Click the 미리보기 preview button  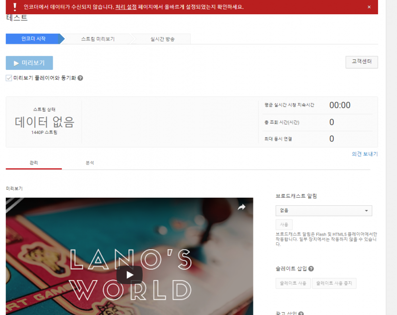click(x=29, y=63)
